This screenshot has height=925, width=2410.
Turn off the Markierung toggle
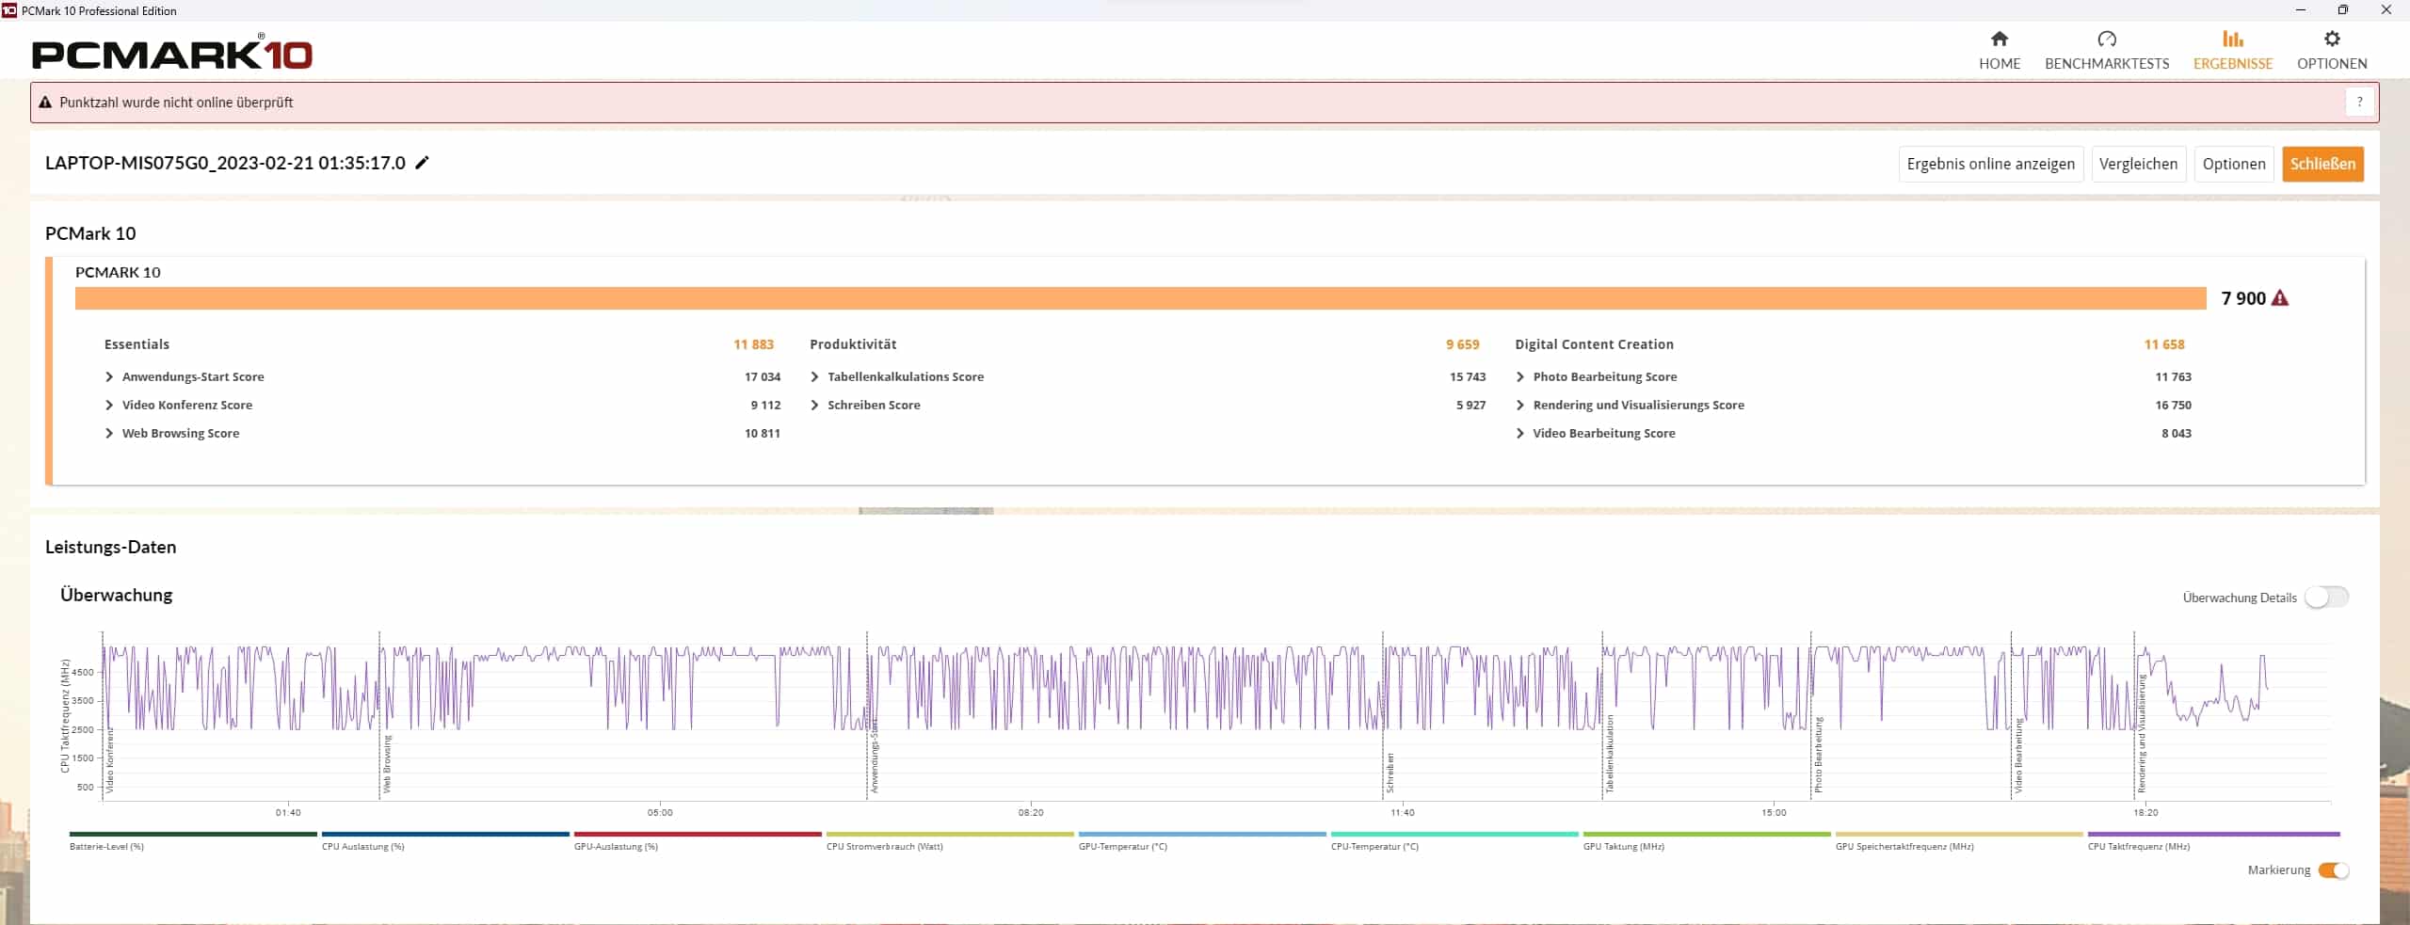pyautogui.click(x=2333, y=870)
